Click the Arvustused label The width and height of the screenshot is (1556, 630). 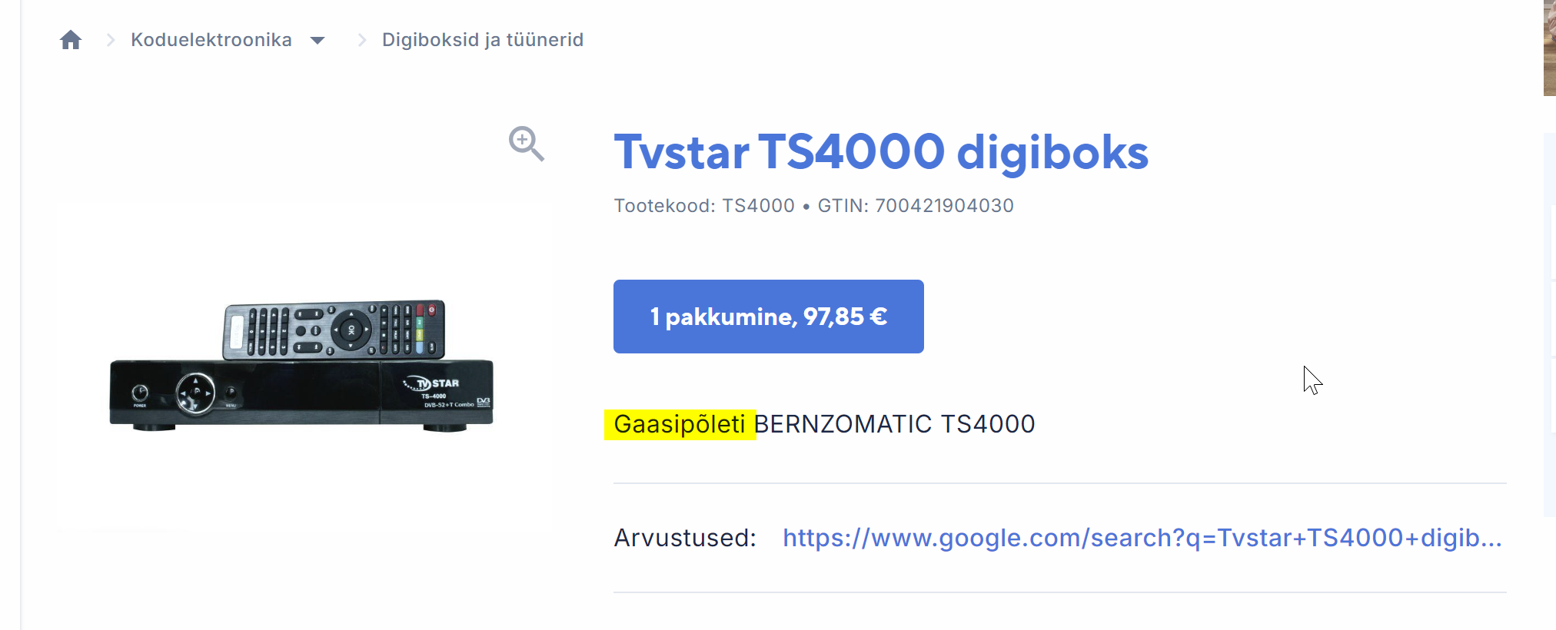click(685, 538)
